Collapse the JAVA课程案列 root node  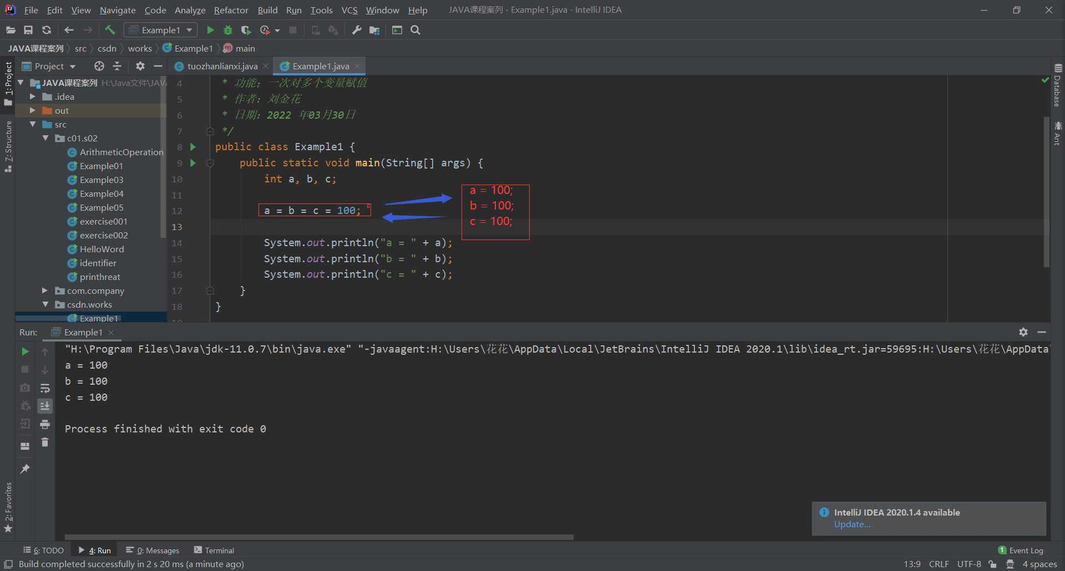pos(21,83)
